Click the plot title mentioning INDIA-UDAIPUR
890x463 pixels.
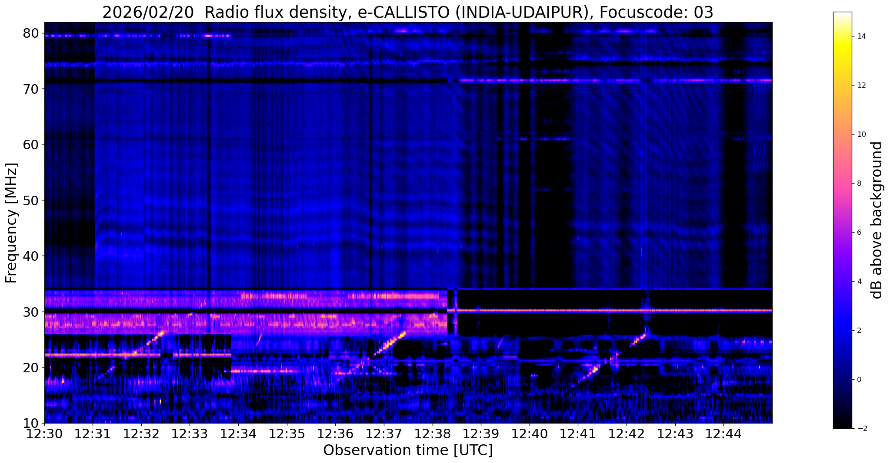[408, 13]
